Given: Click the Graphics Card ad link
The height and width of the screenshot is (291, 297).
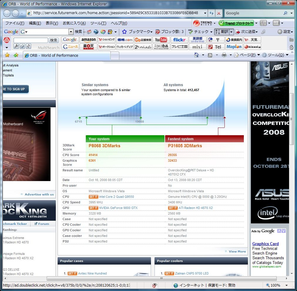Looking at the screenshot, I should (x=265, y=244).
